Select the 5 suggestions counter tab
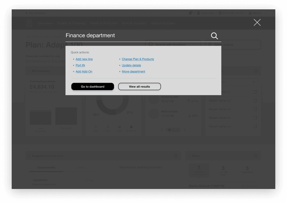The width and height of the screenshot is (287, 203). point(247,170)
